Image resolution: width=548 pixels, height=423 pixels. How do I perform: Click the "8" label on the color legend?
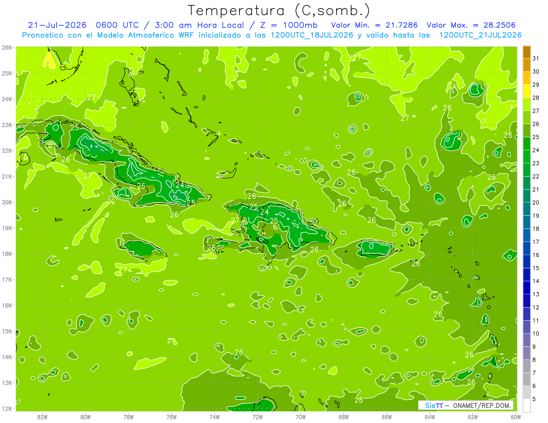[535, 360]
